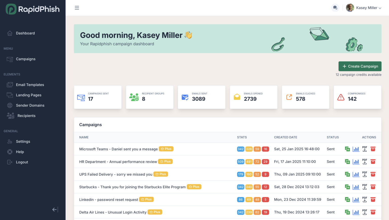This screenshot has height=220, width=389.
Task: Click the Emails Clicked stat icon
Action: (x=289, y=97)
